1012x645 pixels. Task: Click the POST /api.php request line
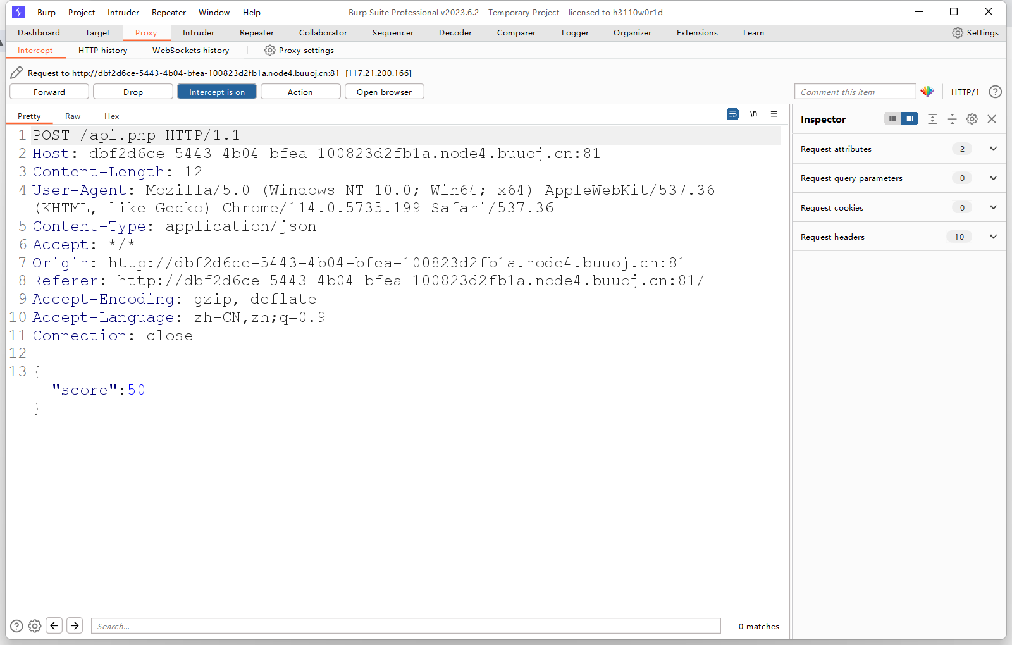pyautogui.click(x=137, y=135)
